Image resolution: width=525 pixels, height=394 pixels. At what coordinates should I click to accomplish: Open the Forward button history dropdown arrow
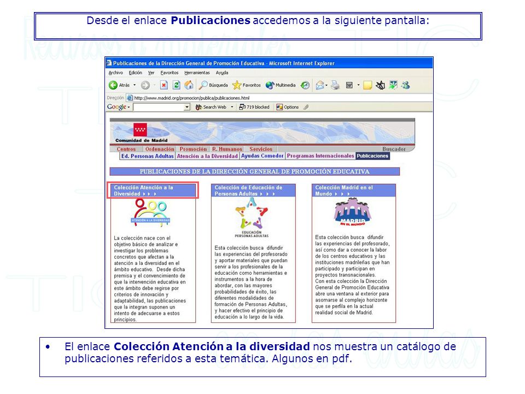click(x=154, y=85)
